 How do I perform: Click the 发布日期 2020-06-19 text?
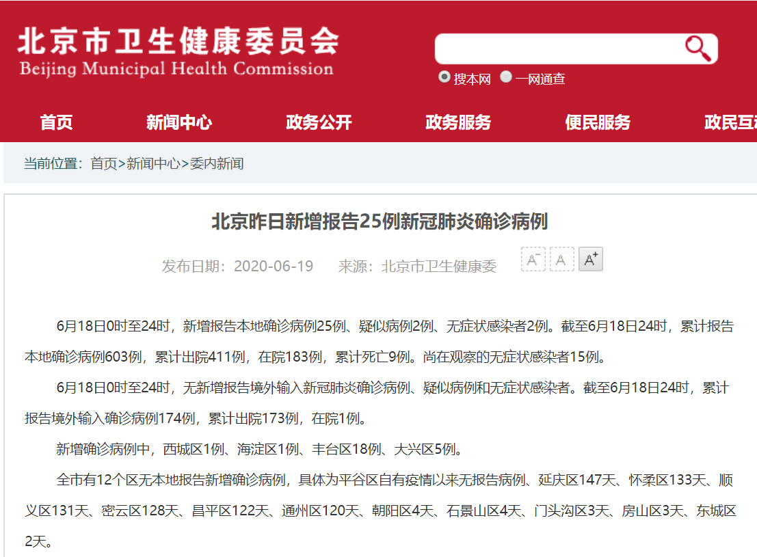(237, 267)
